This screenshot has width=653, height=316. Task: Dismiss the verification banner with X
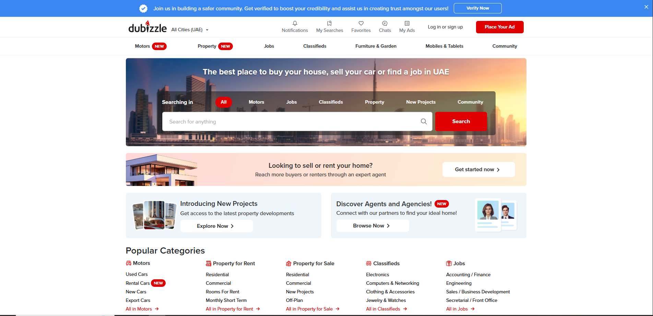[646, 7]
